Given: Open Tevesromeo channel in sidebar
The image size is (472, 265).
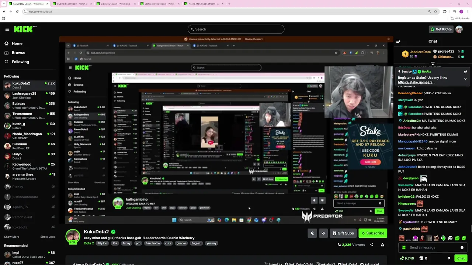Looking at the screenshot, I should click(29, 116).
